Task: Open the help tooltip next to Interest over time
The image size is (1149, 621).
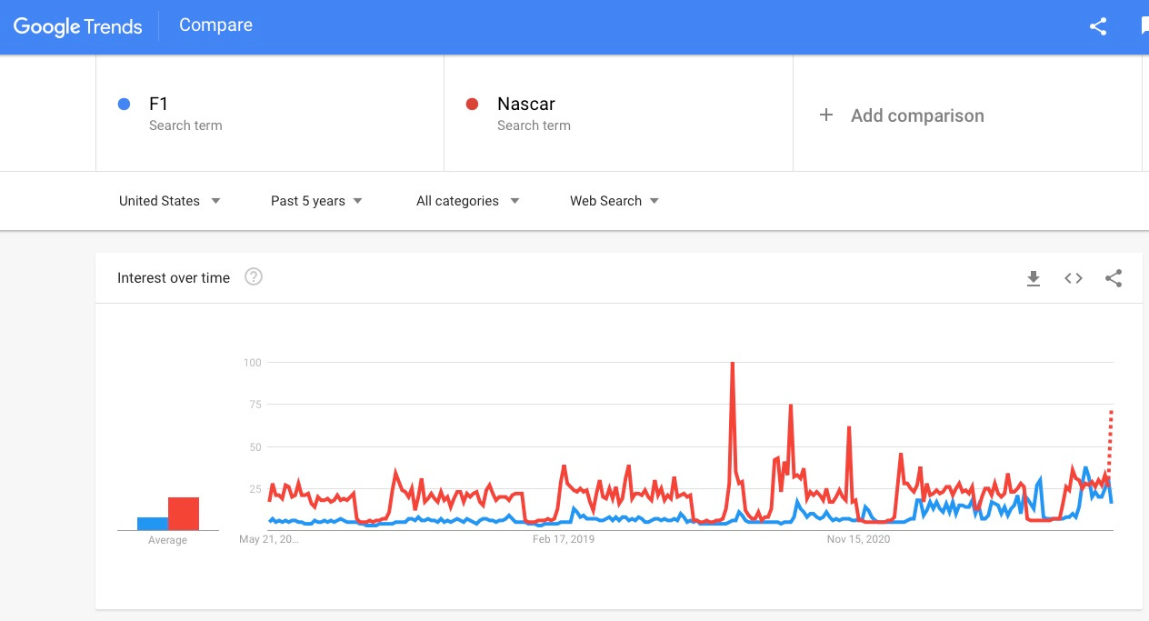Action: [x=254, y=277]
